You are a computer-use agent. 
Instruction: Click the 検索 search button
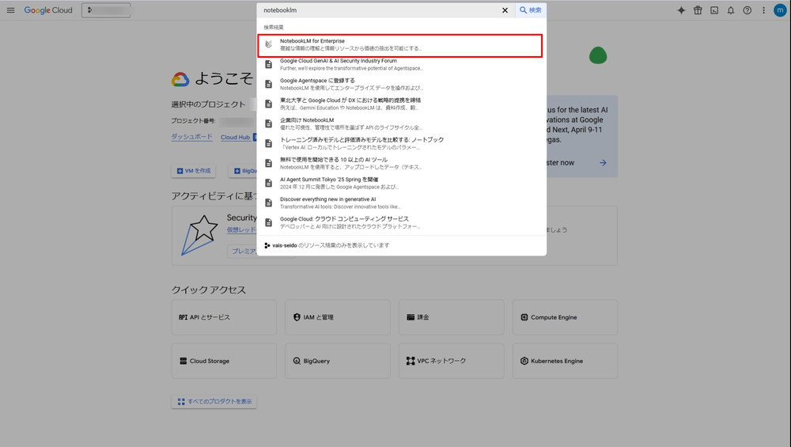[x=530, y=10]
